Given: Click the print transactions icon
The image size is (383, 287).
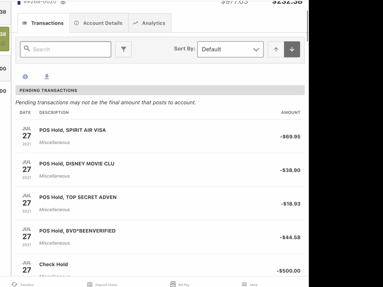Looking at the screenshot, I should tap(25, 77).
